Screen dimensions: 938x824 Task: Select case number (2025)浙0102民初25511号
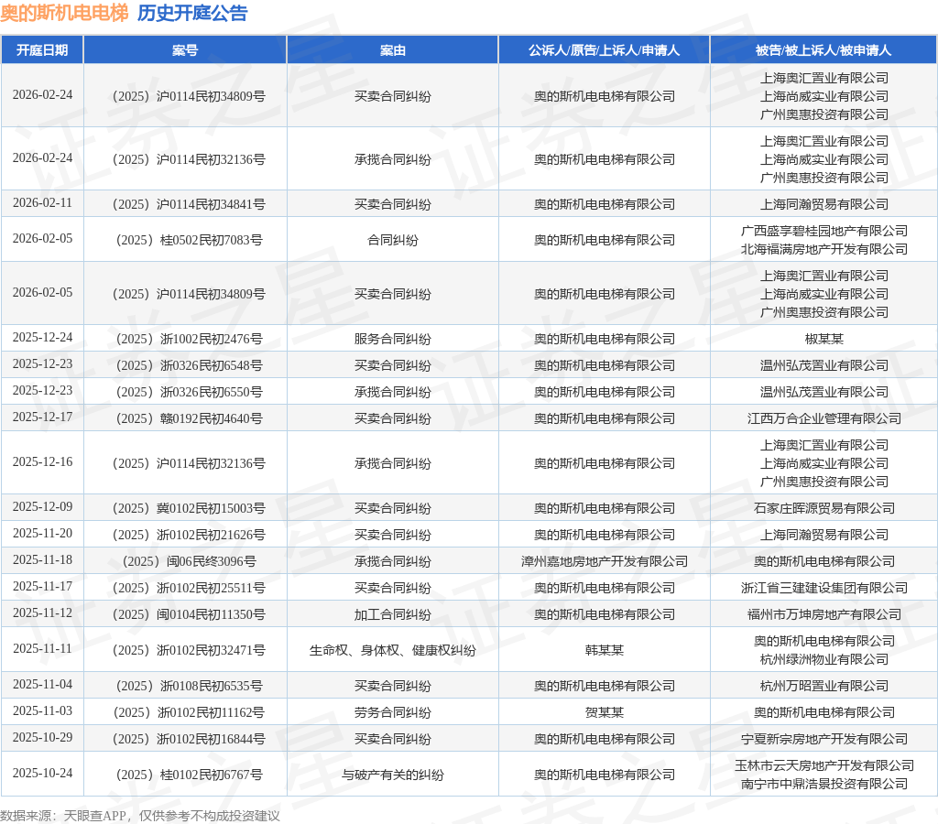click(189, 588)
